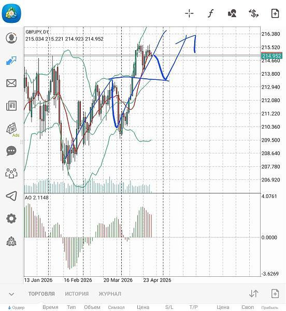Select the current price label 214.952

pyautogui.click(x=271, y=56)
